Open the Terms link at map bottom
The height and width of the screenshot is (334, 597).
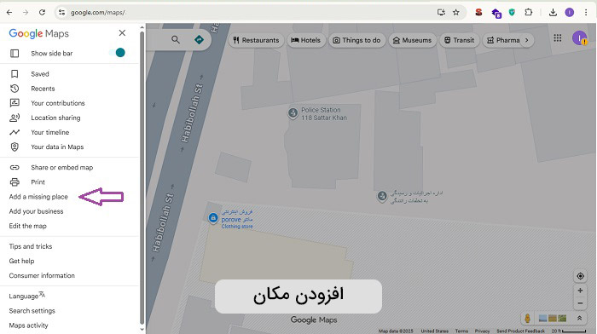pyautogui.click(x=461, y=331)
